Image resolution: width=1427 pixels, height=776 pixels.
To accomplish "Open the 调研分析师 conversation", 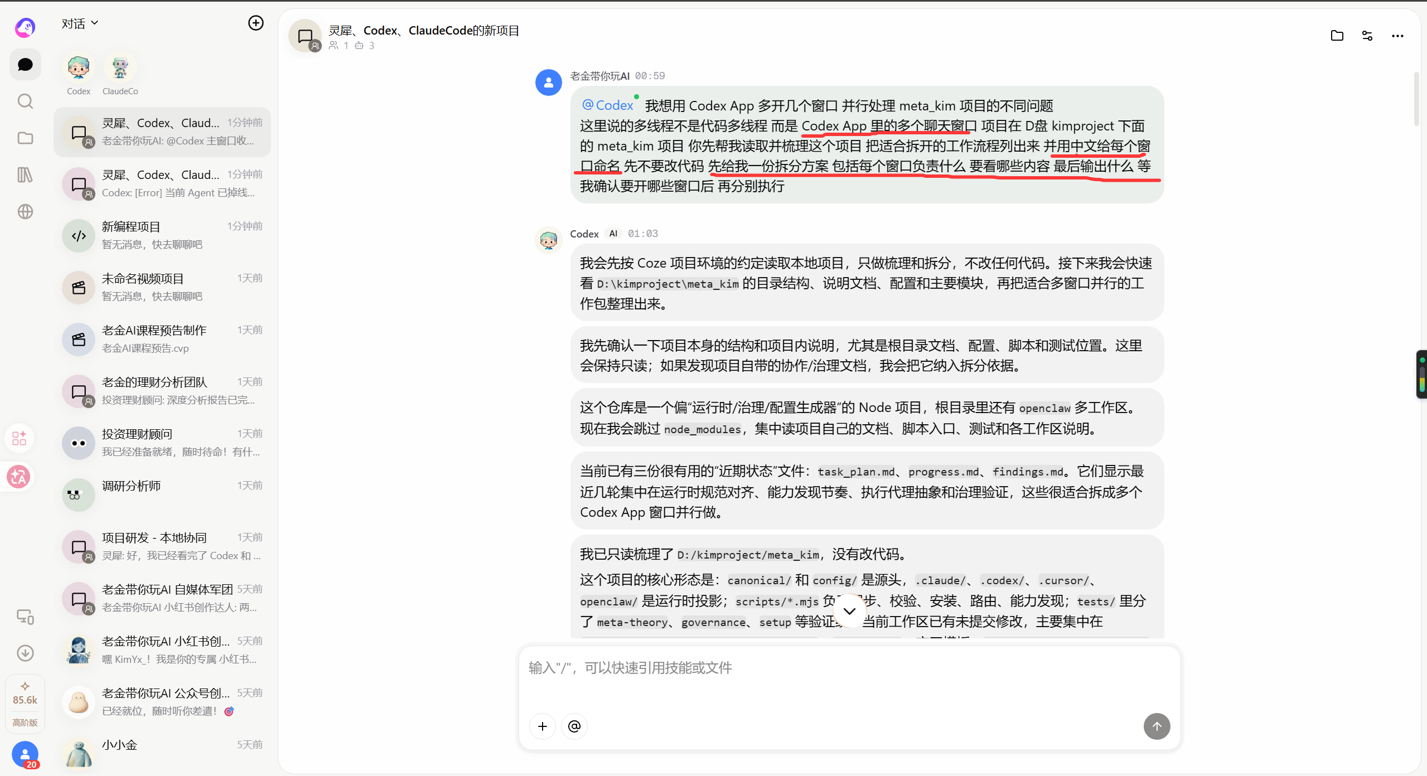I will 162,495.
